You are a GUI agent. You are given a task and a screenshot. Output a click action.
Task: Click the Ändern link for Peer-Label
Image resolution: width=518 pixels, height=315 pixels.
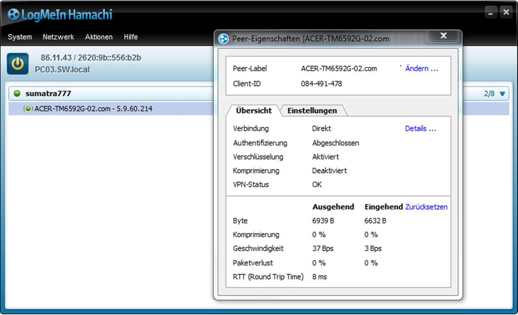pyautogui.click(x=422, y=68)
